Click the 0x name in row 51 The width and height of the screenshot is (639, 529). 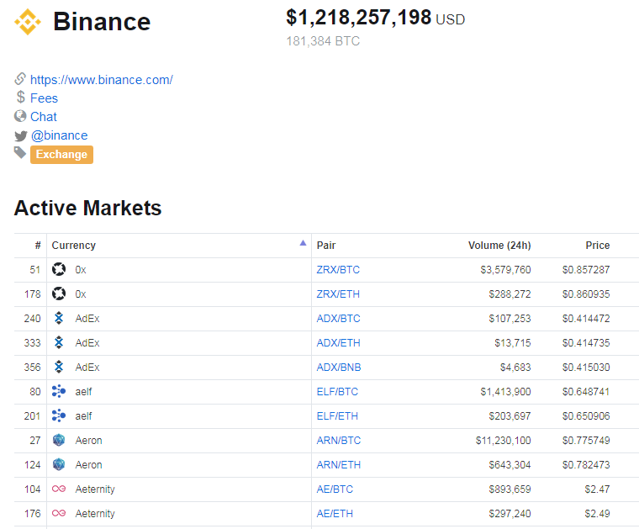click(80, 270)
